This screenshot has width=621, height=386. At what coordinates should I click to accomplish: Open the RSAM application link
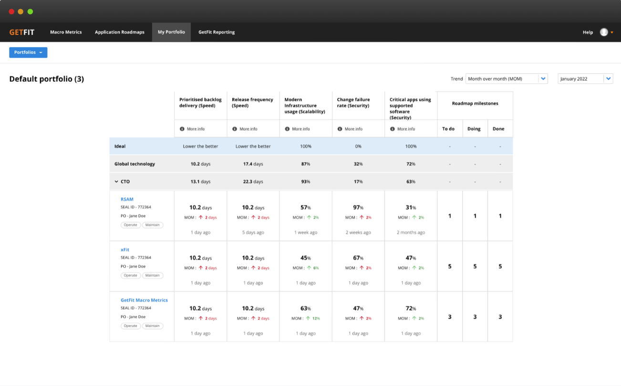click(127, 199)
